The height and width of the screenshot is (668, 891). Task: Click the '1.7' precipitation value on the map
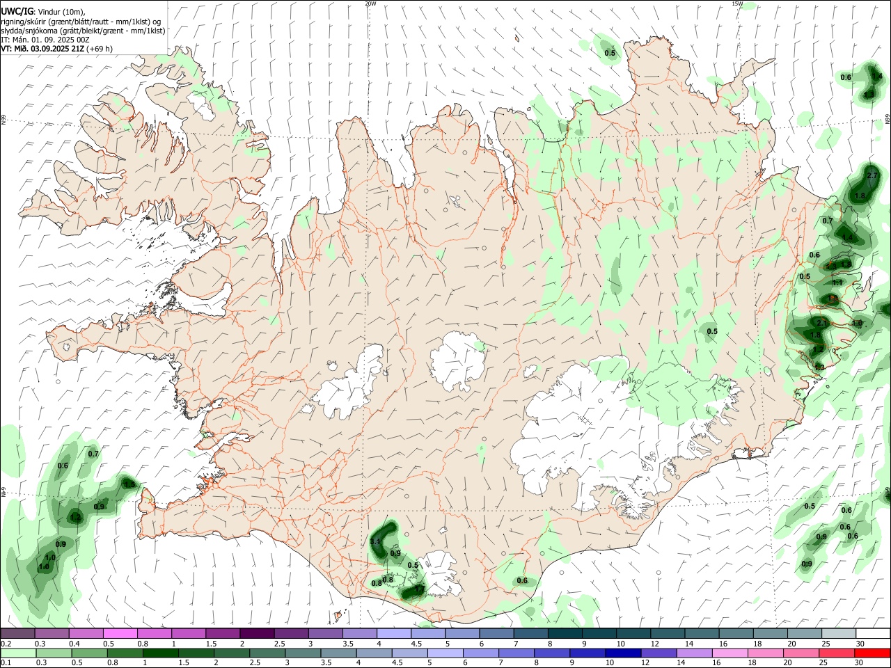coord(419,589)
